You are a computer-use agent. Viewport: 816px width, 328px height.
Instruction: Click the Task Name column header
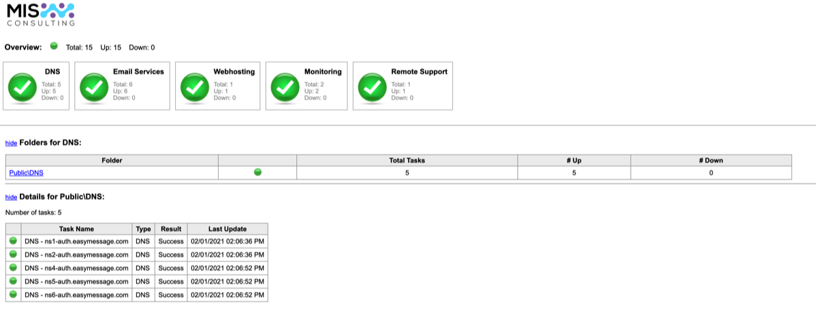(76, 229)
